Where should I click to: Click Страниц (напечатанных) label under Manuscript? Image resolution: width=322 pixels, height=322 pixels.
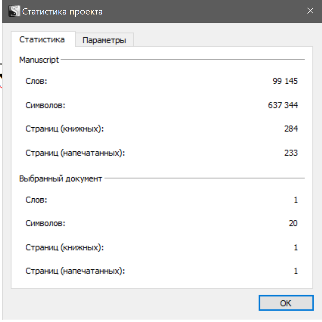click(75, 153)
